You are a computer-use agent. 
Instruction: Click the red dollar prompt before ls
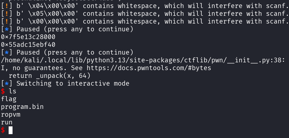tap(3, 91)
